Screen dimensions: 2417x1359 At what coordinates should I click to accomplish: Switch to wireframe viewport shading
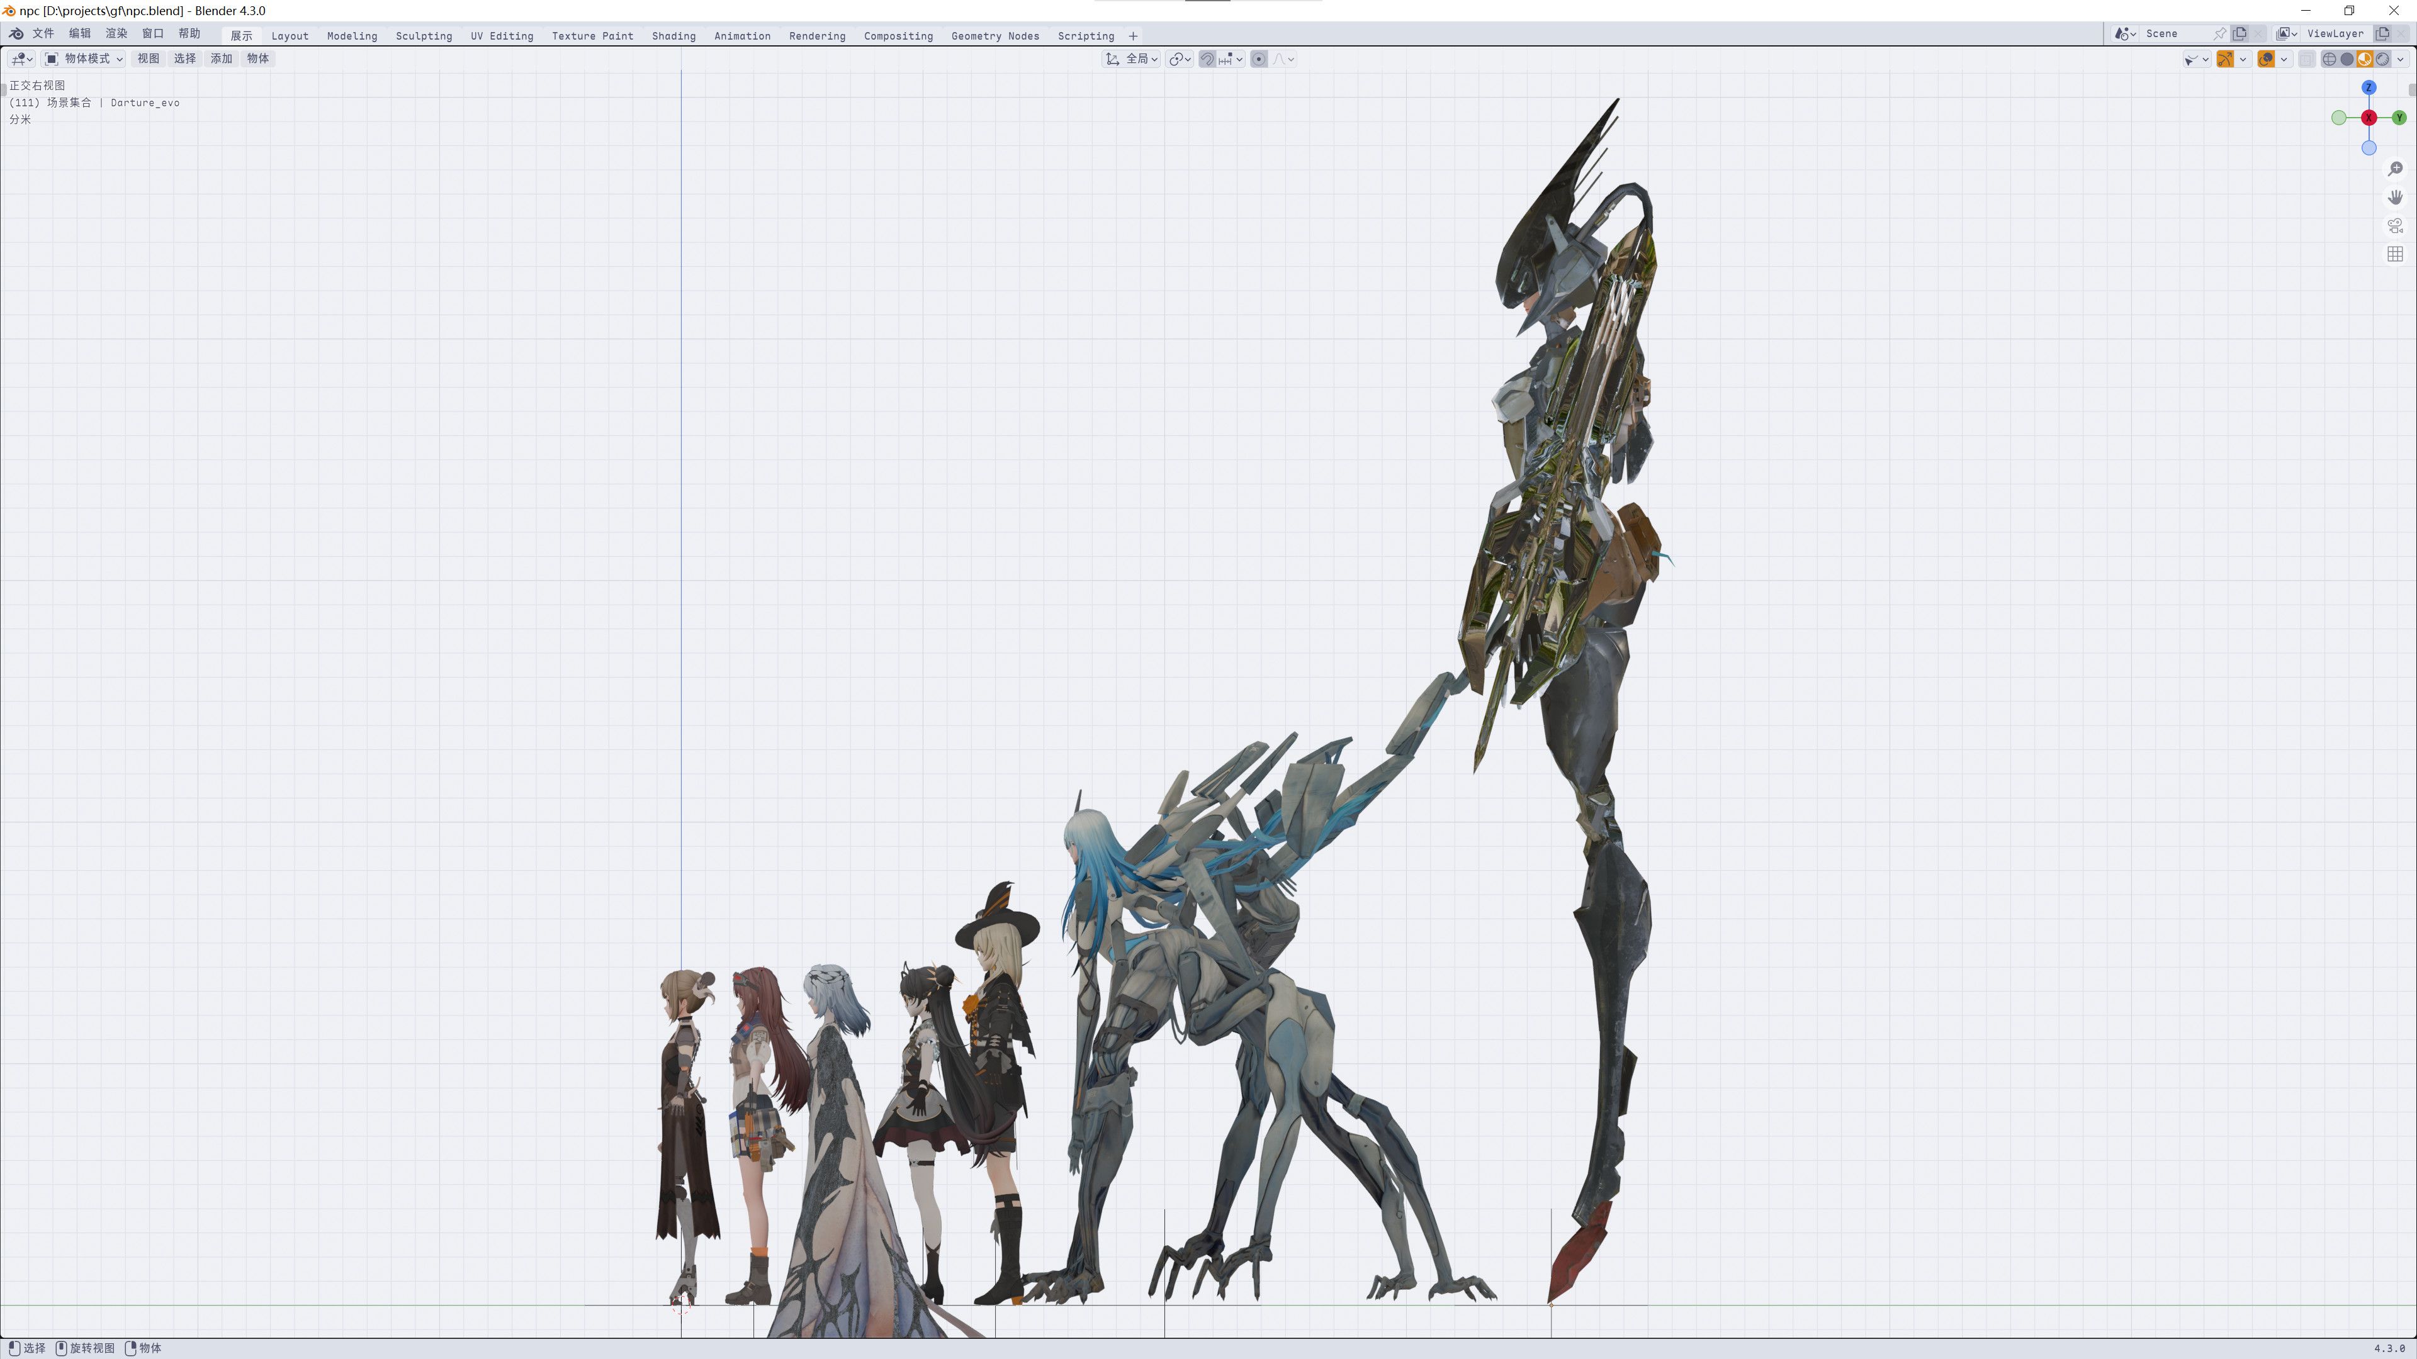(2330, 59)
